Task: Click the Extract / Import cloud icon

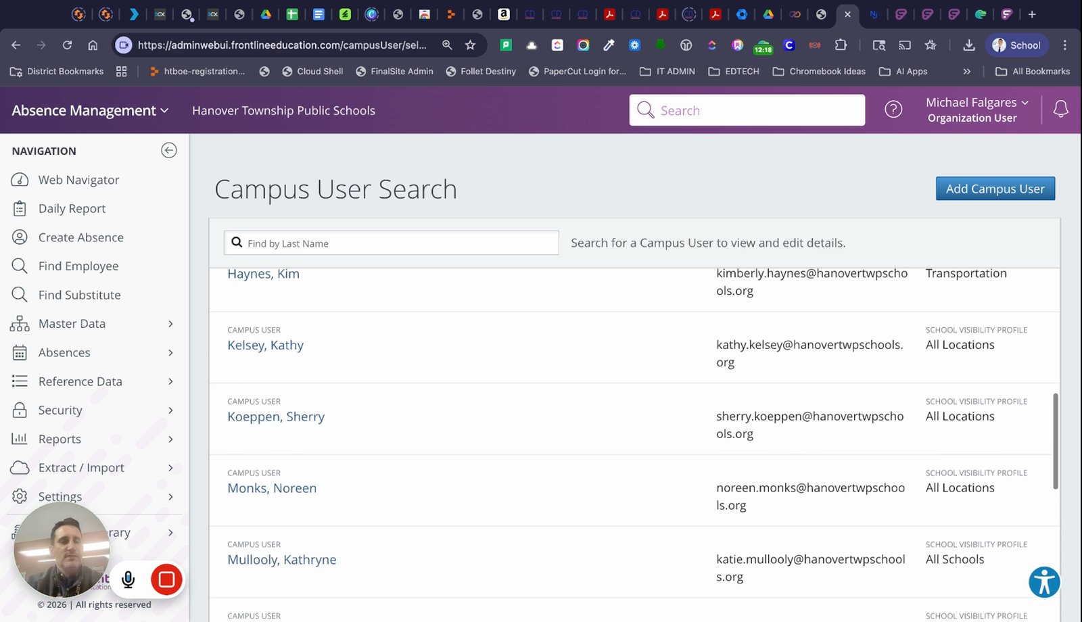Action: point(20,468)
